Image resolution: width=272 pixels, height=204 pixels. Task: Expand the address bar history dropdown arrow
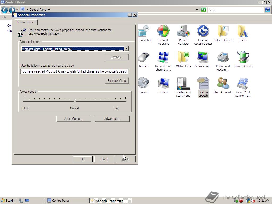(197, 10)
